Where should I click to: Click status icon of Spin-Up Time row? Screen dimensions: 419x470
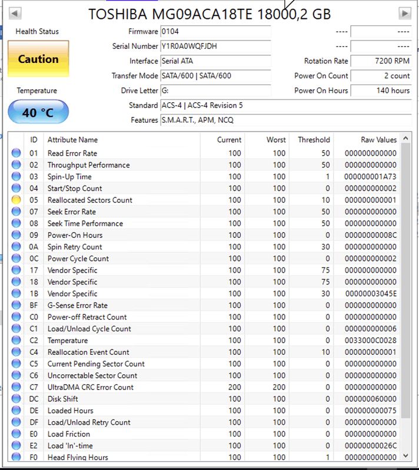click(16, 177)
